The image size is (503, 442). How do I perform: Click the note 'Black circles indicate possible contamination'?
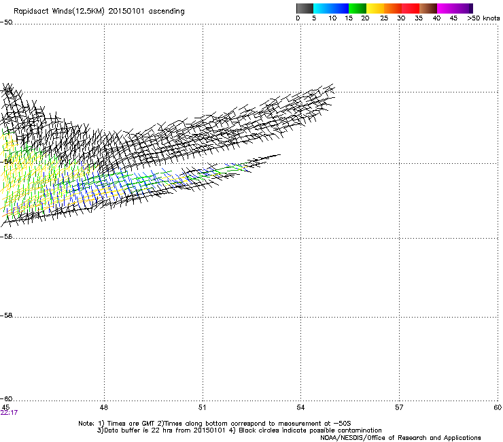click(310, 430)
